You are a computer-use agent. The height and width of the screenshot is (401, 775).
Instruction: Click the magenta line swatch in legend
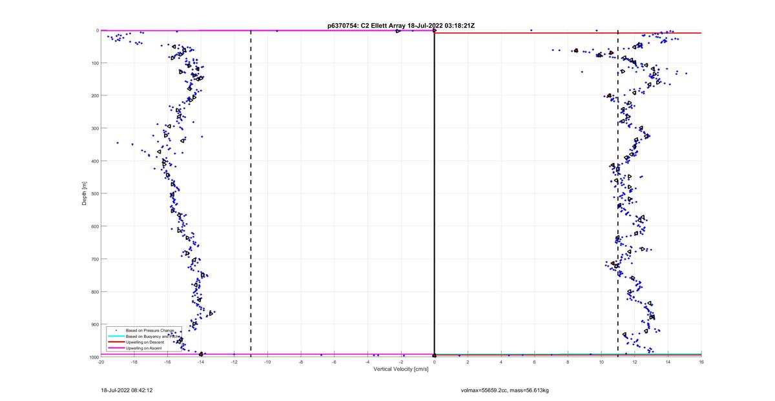116,348
